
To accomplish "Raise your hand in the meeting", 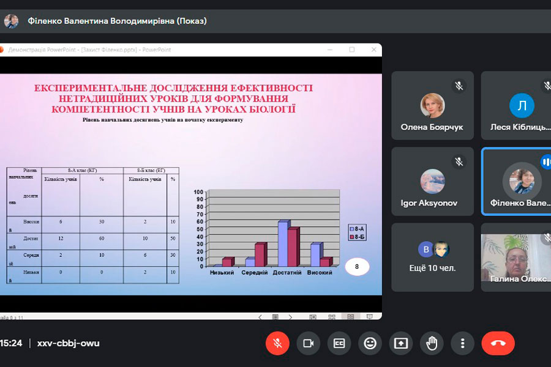I will (x=432, y=343).
